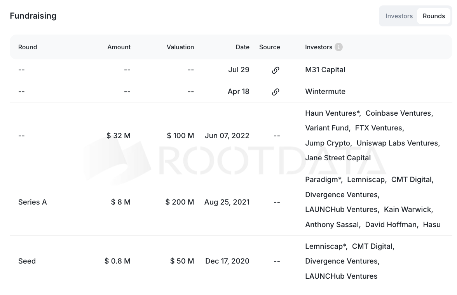Viewport: 457px width, 295px height.
Task: Open Divergence Ventures in Series A row
Action: tap(342, 194)
